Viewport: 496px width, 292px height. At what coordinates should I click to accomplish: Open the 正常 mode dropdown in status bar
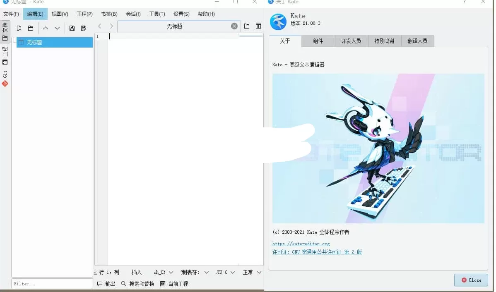pos(252,272)
